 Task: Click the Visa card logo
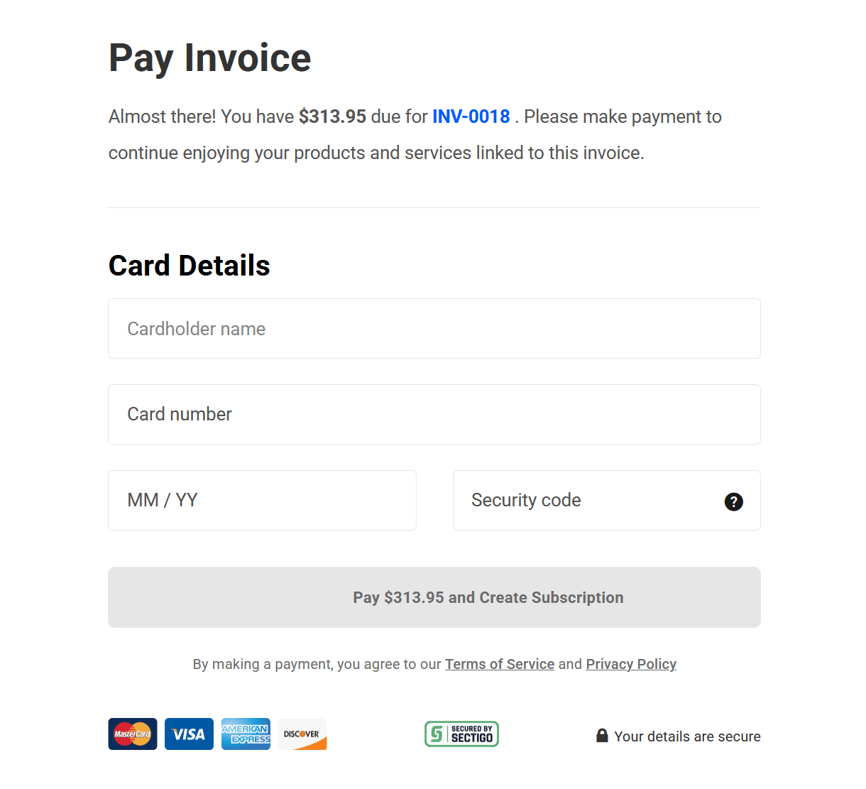pos(189,734)
